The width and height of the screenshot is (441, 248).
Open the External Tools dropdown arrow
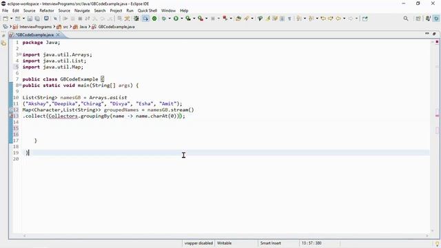[206, 19]
